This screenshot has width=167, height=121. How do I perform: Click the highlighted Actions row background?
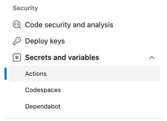coord(84,74)
